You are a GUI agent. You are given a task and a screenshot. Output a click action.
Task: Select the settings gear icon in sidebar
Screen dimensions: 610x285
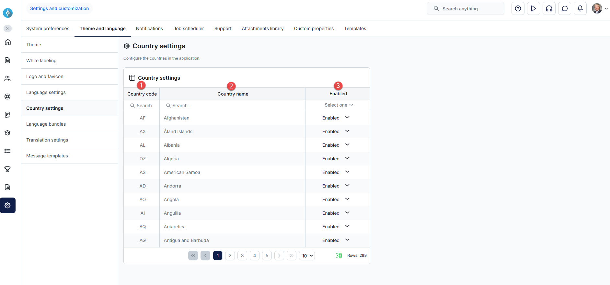(8, 205)
